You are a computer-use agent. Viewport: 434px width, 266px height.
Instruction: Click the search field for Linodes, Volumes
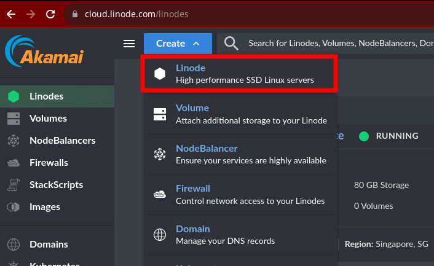coord(326,44)
